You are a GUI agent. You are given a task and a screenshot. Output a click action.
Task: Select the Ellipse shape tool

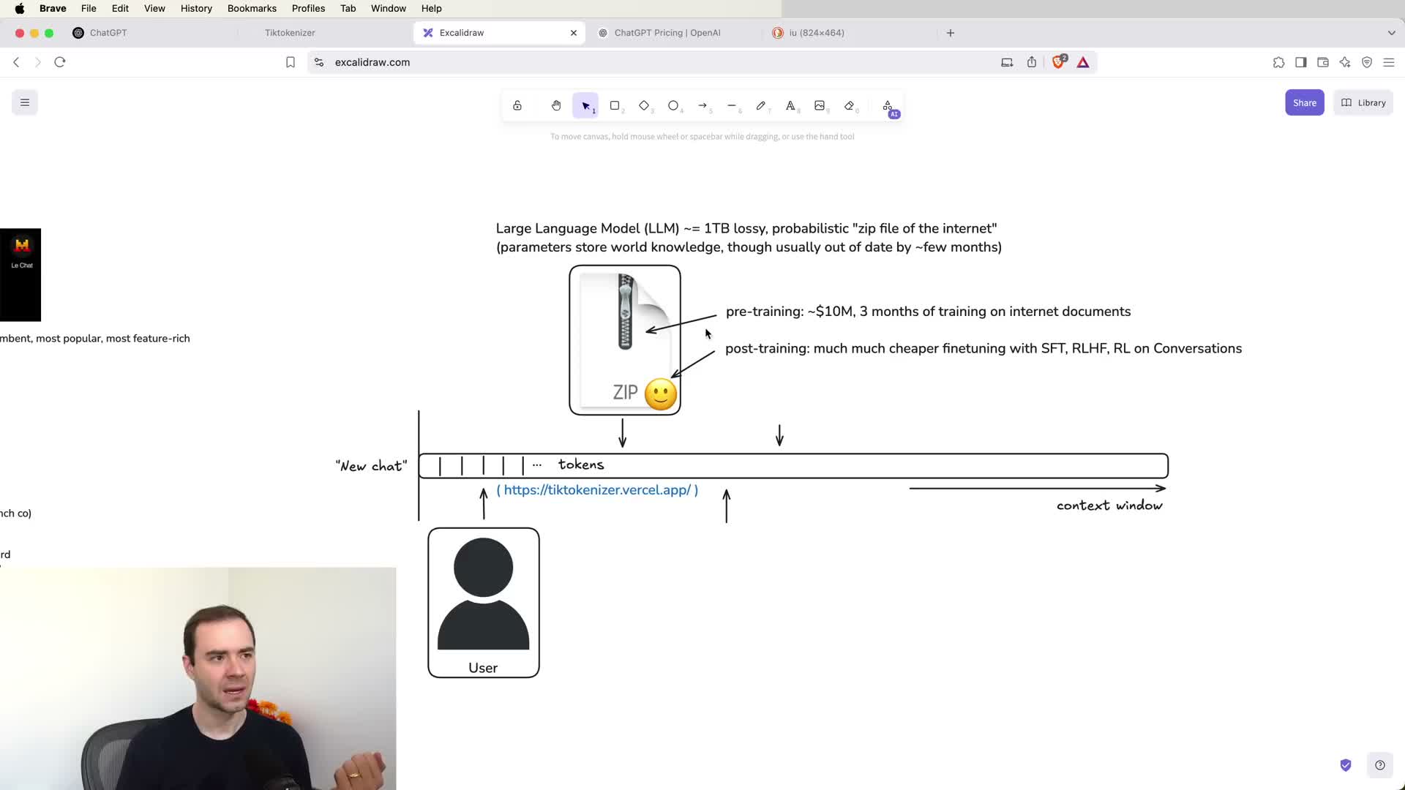tap(673, 105)
